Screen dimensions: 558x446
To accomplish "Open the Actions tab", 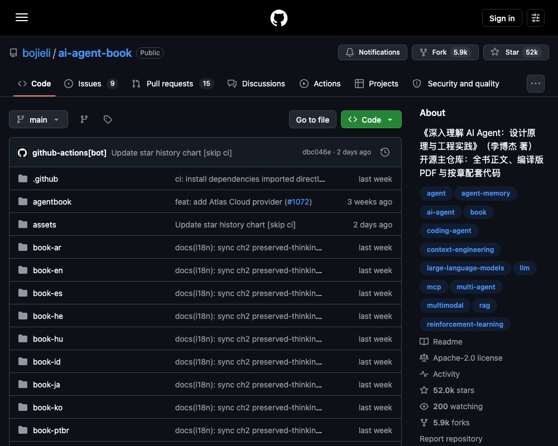I will (x=320, y=84).
